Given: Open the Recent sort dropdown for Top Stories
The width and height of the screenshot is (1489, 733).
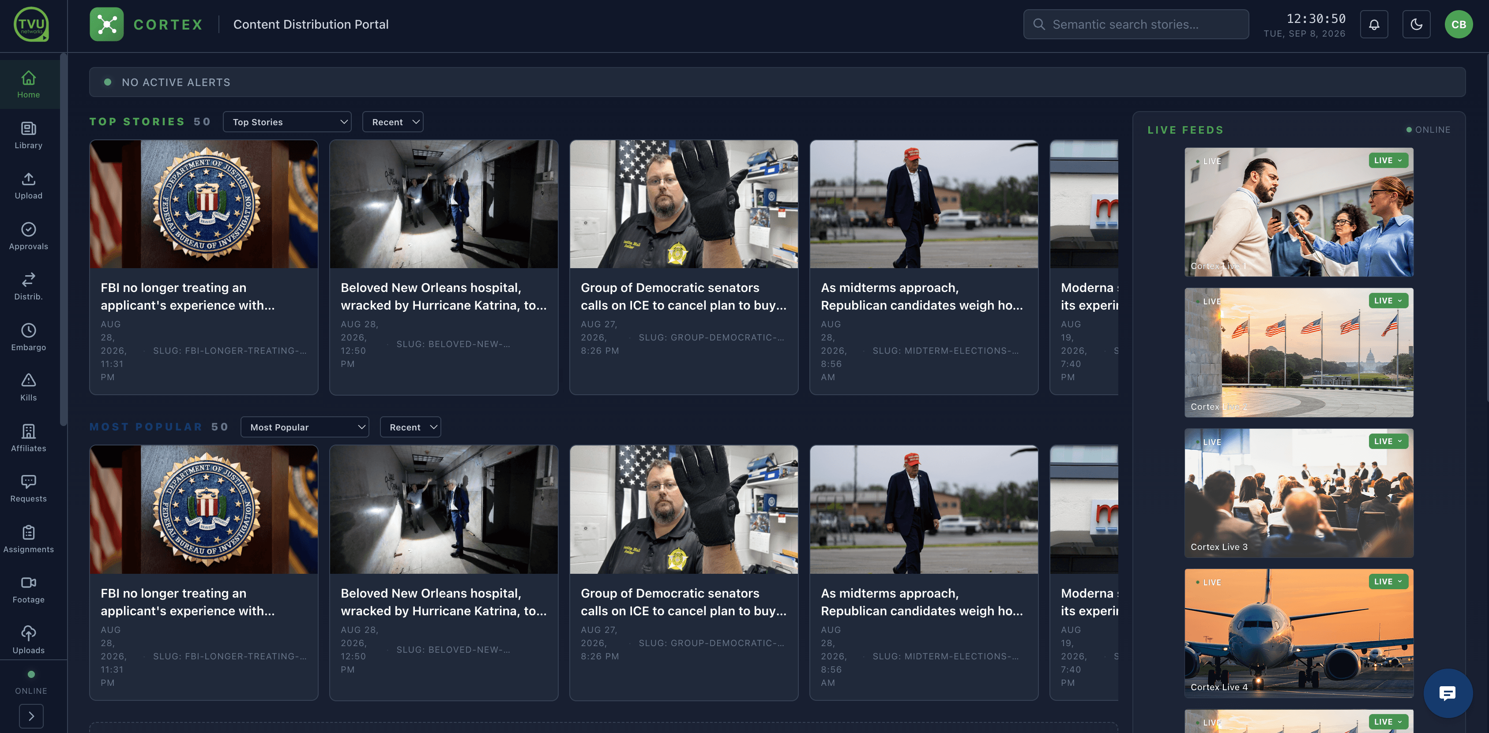Looking at the screenshot, I should (x=393, y=122).
